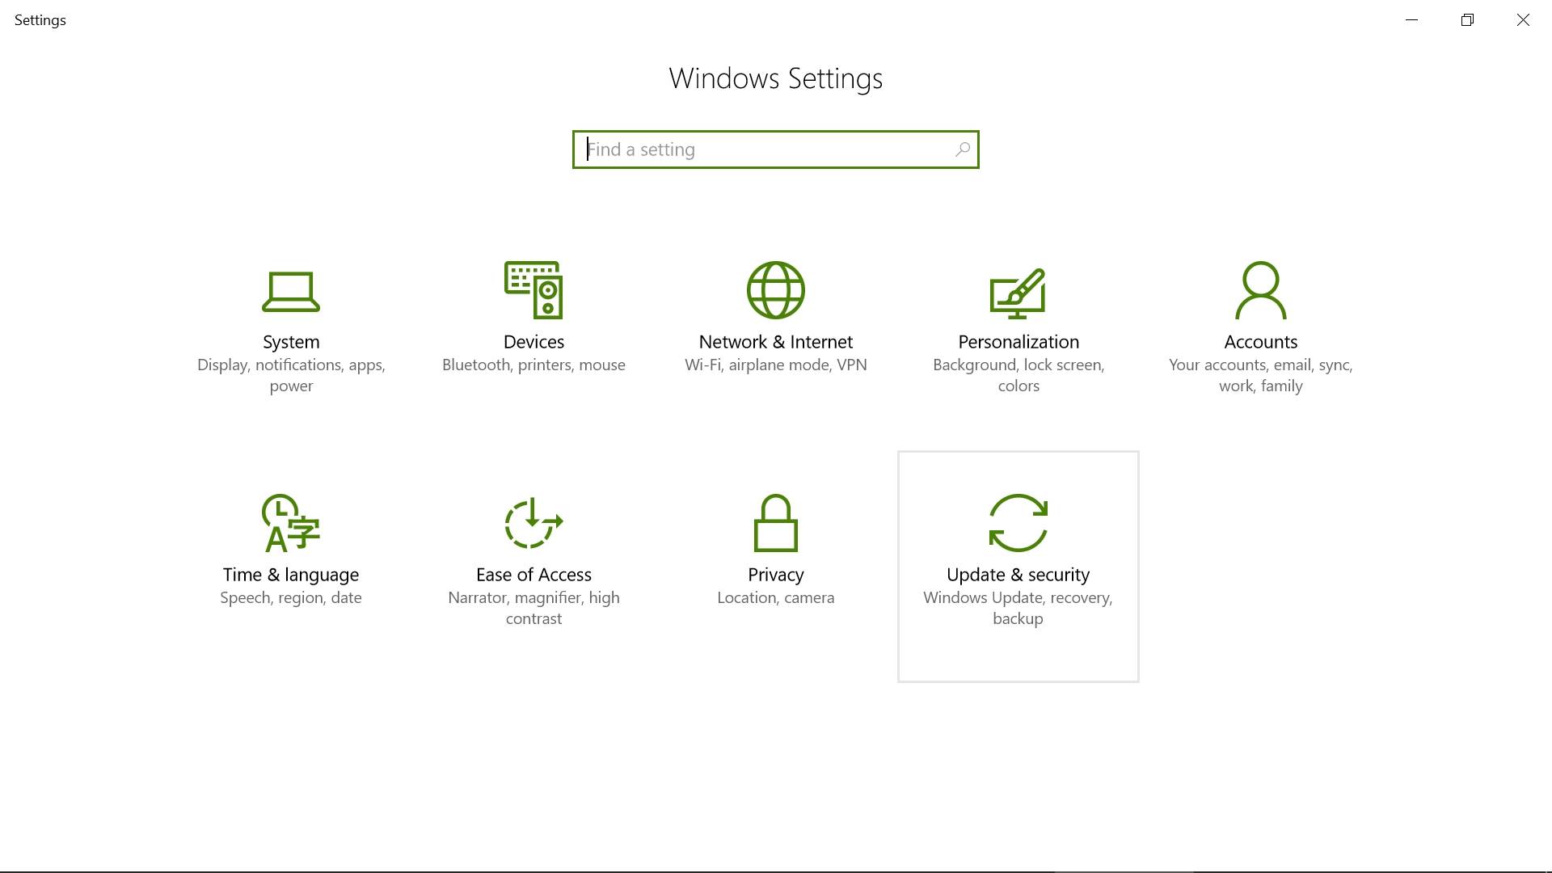Open the Accounts person icon
Image resolution: width=1552 pixels, height=873 pixels.
[x=1260, y=290]
